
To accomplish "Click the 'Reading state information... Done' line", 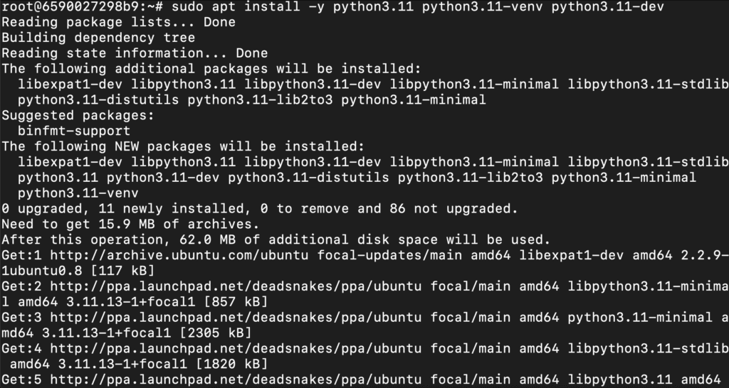I will (x=135, y=53).
